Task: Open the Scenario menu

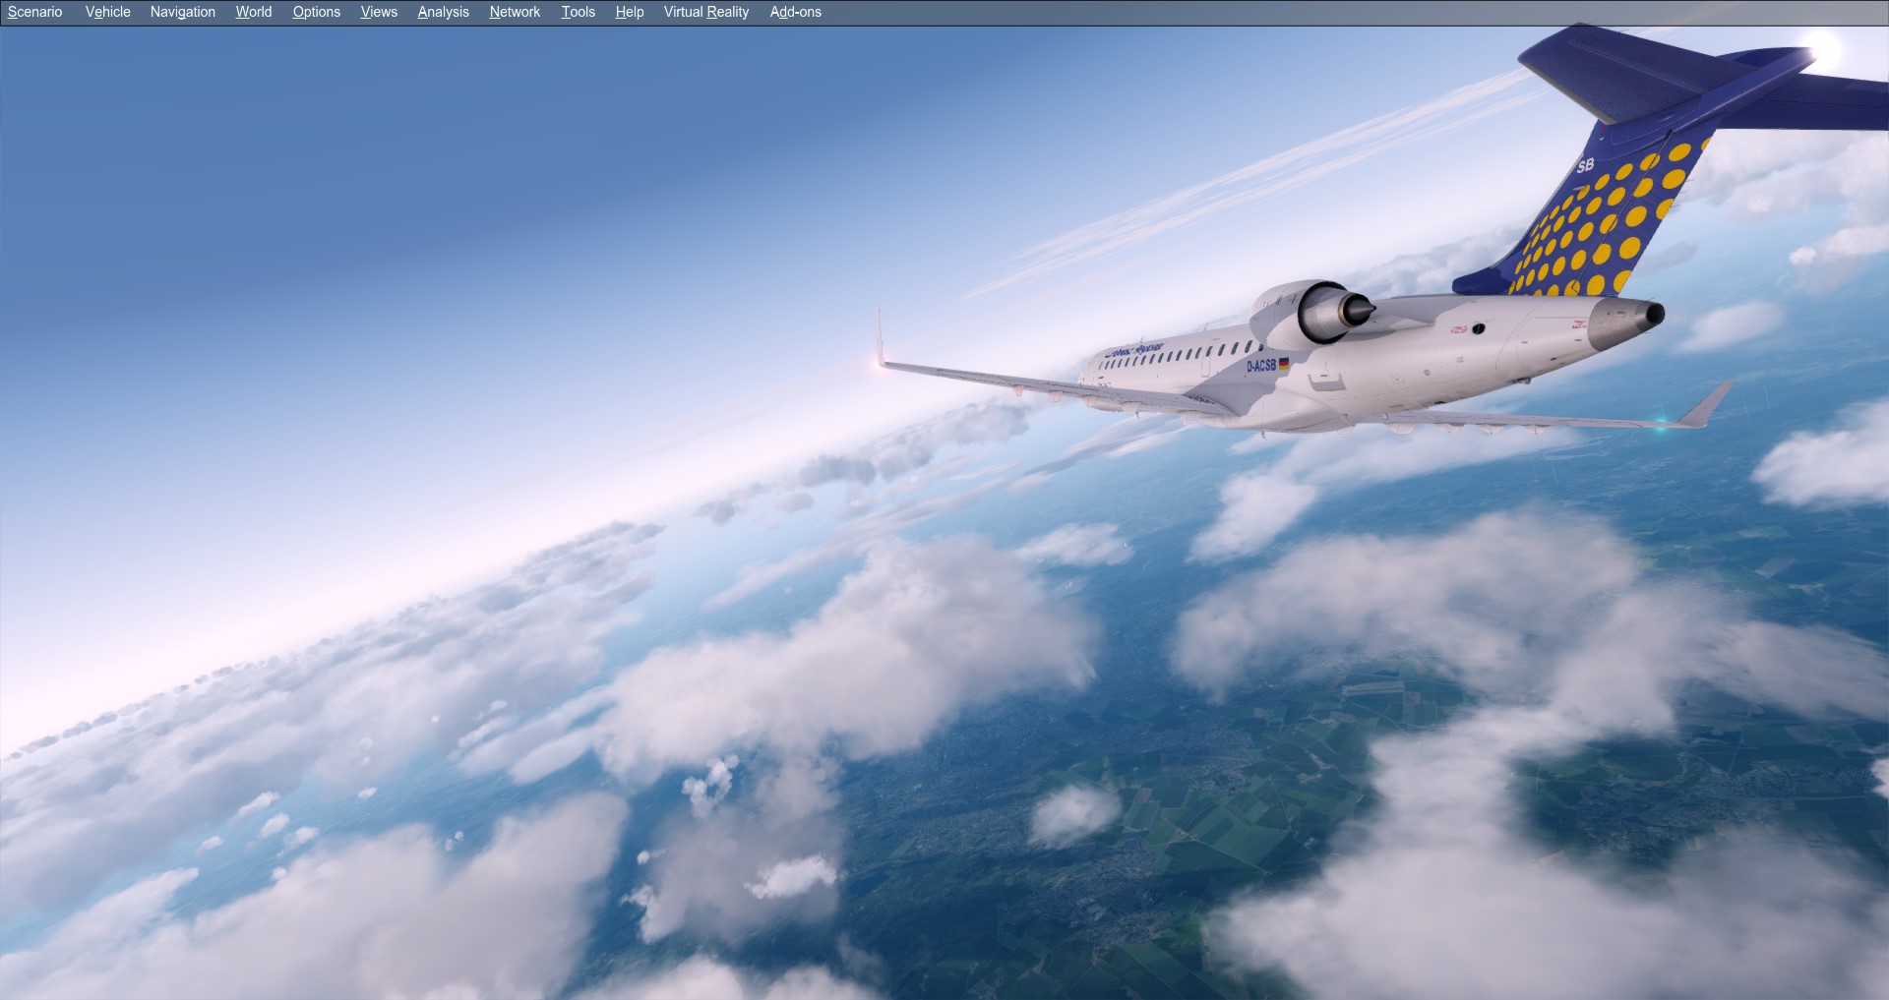Action: click(x=34, y=12)
